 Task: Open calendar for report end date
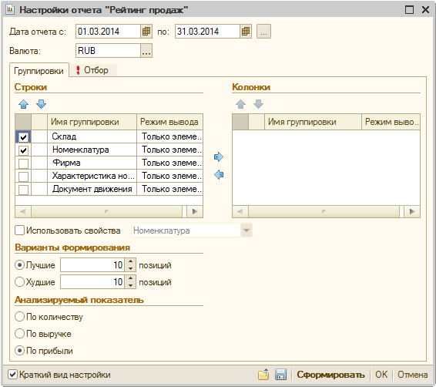[246, 32]
